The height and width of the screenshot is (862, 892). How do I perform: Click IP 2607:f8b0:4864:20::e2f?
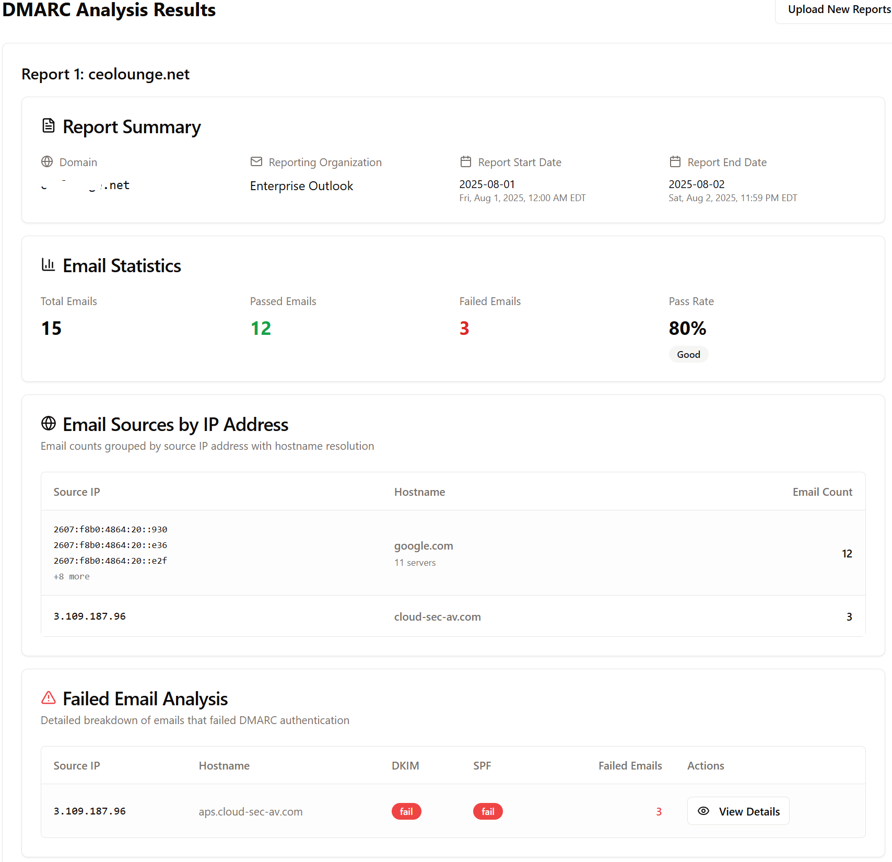click(x=110, y=561)
